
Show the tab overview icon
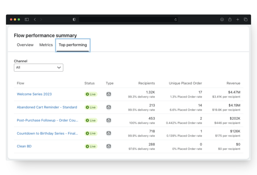[245, 20]
